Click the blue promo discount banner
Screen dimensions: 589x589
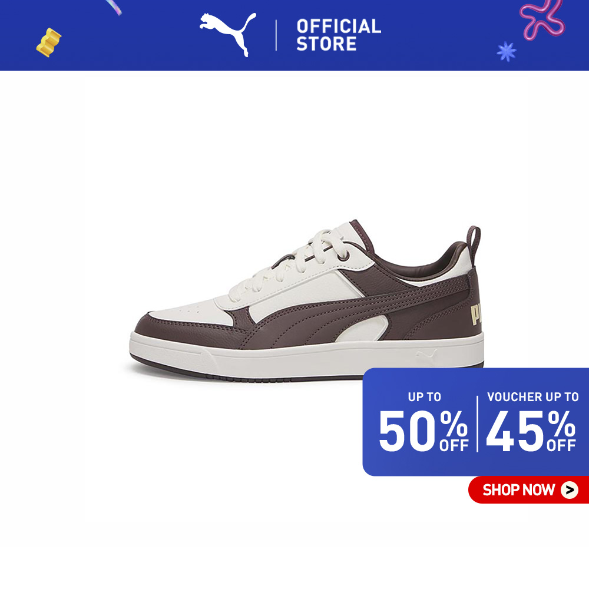pos(475,422)
